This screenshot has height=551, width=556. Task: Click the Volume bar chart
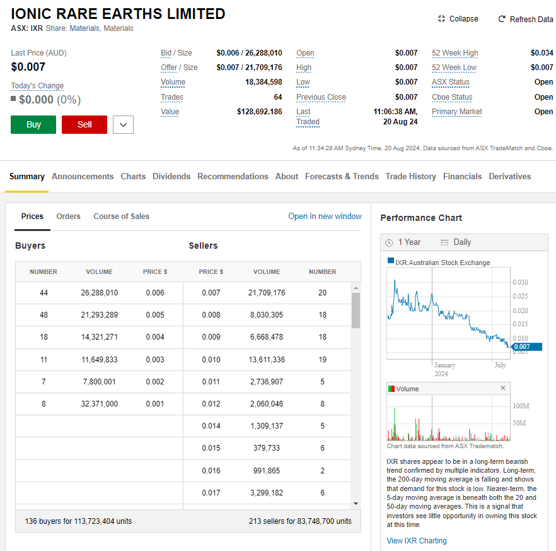click(448, 418)
